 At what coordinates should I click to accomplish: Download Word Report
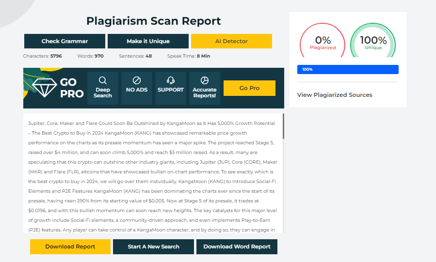(x=237, y=247)
